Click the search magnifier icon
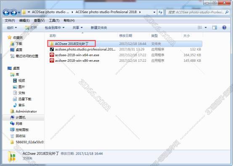This screenshot has width=233, height=166. coord(227,12)
